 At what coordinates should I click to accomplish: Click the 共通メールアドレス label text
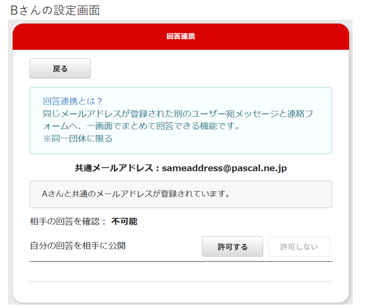[x=114, y=168]
